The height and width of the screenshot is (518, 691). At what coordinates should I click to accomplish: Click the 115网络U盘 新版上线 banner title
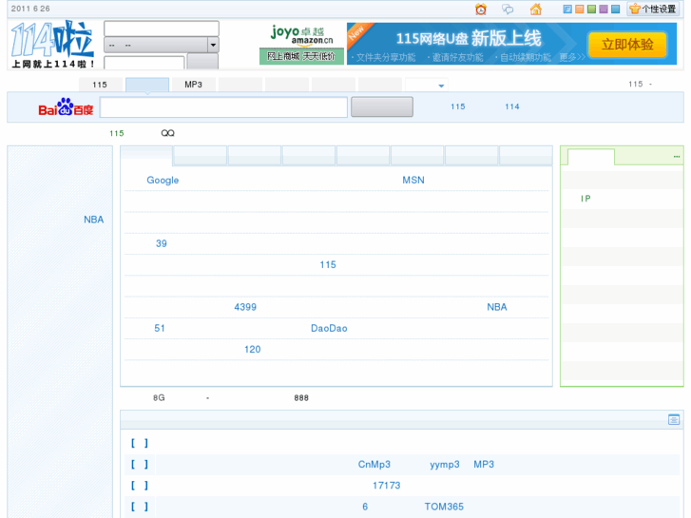click(x=469, y=39)
